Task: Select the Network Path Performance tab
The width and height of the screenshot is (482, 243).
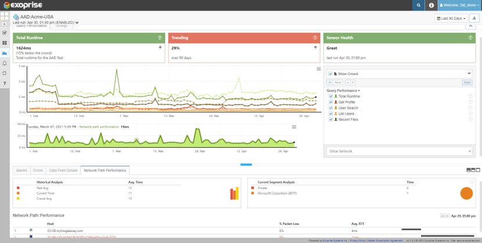Action: coord(105,170)
